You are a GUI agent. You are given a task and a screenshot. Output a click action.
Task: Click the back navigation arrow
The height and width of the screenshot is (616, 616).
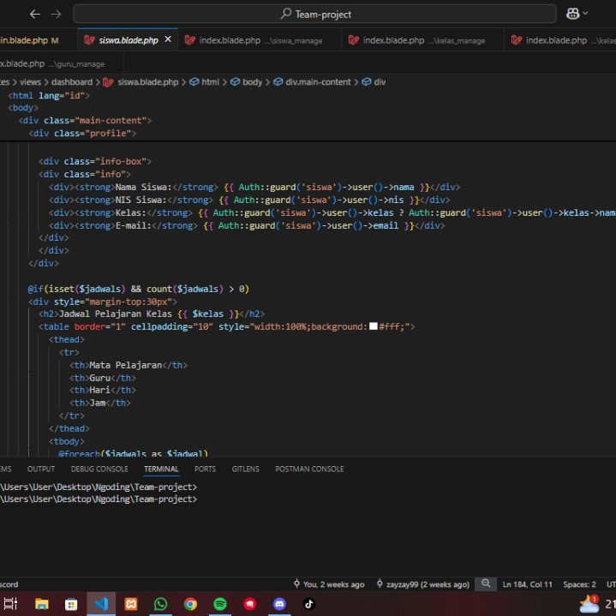[34, 14]
